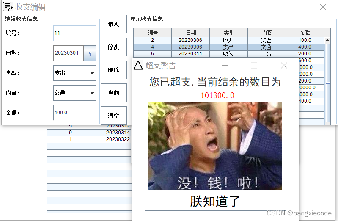Screen dimensions: 338x221
Task: Click the 20230322 cell in the background table
Action: click(x=113, y=139)
